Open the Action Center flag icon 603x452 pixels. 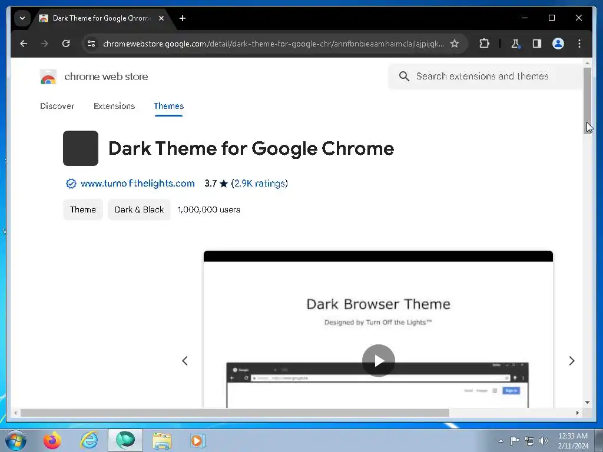(x=515, y=440)
